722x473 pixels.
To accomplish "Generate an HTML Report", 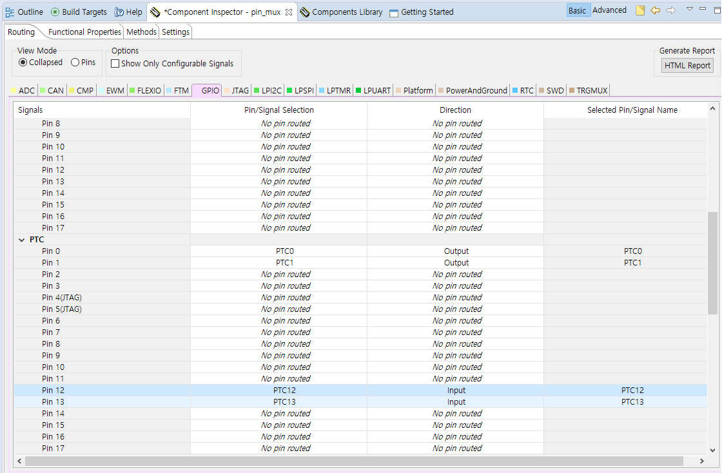I will (x=686, y=65).
